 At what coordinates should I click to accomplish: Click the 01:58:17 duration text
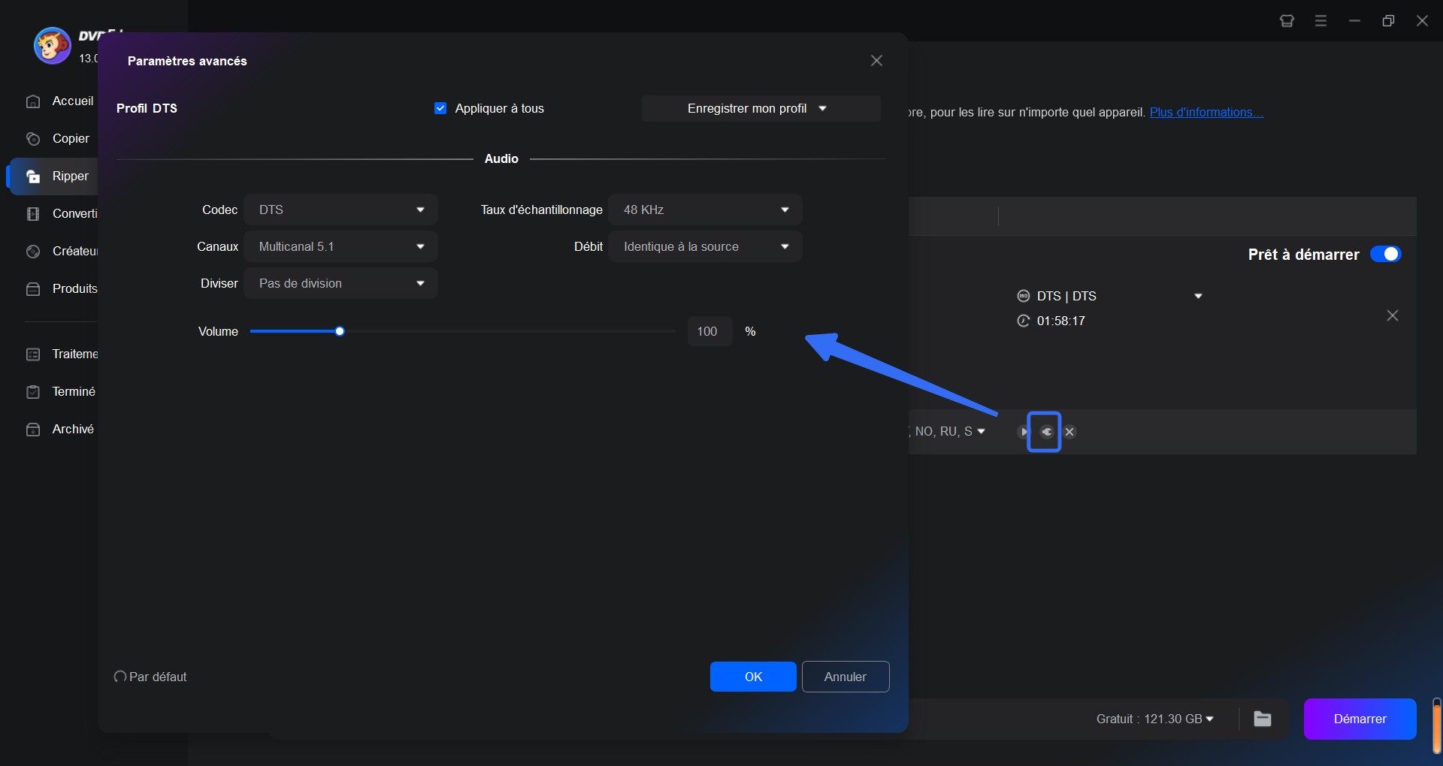pyautogui.click(x=1061, y=321)
